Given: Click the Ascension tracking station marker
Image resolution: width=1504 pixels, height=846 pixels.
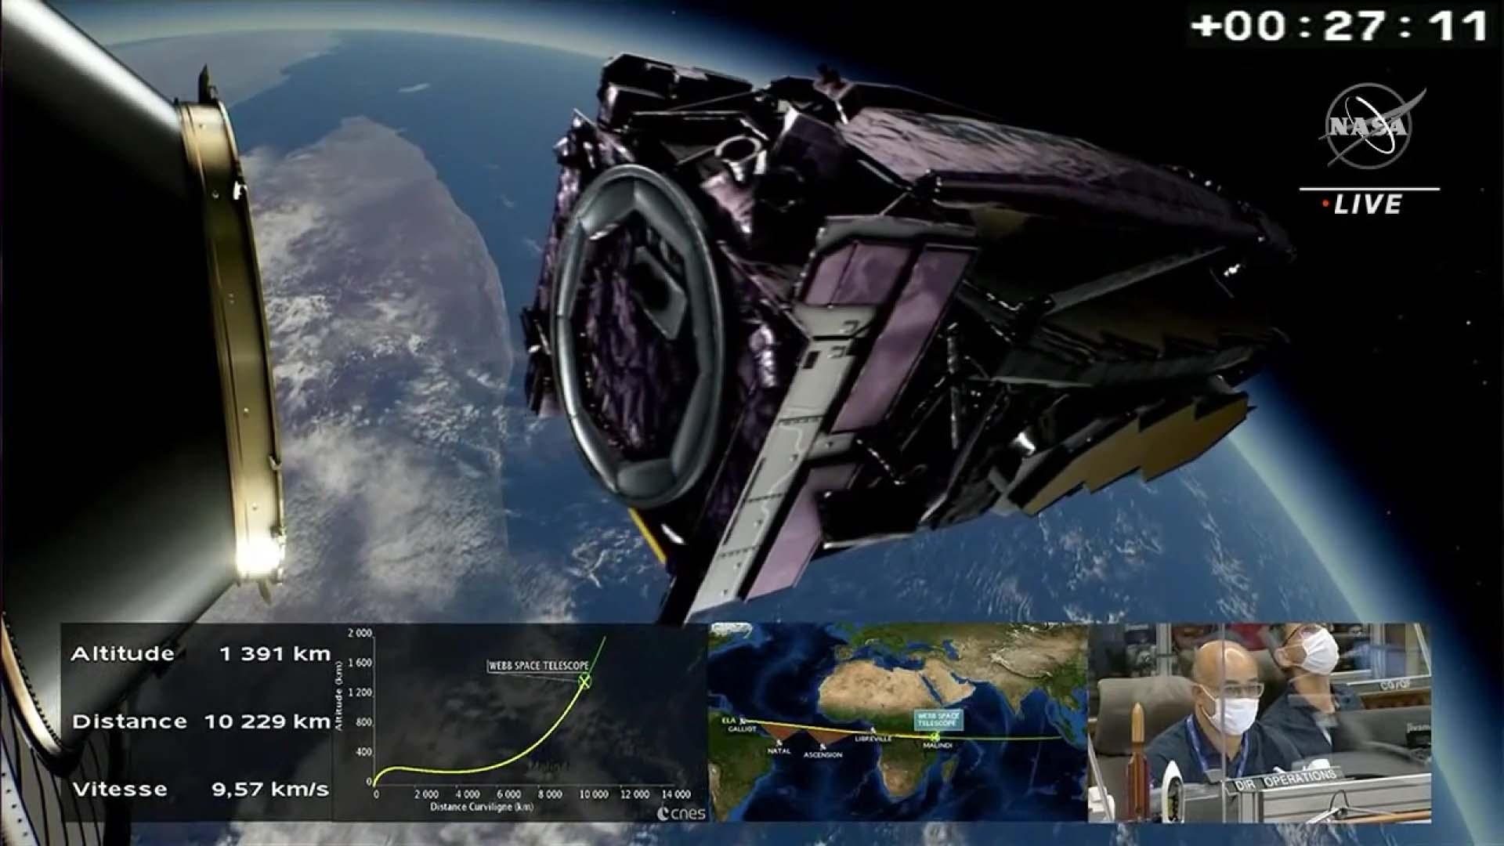Looking at the screenshot, I should 822,746.
